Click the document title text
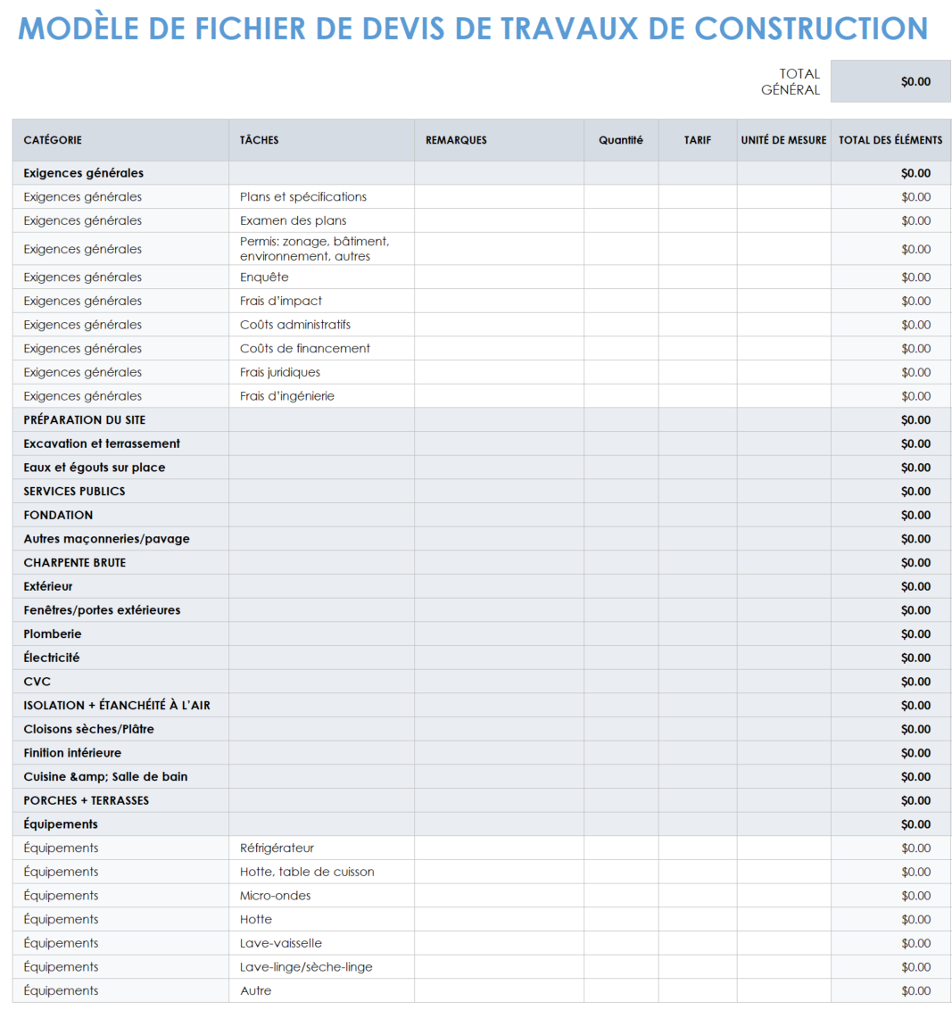Screen dimensions: 952x1010 click(472, 29)
